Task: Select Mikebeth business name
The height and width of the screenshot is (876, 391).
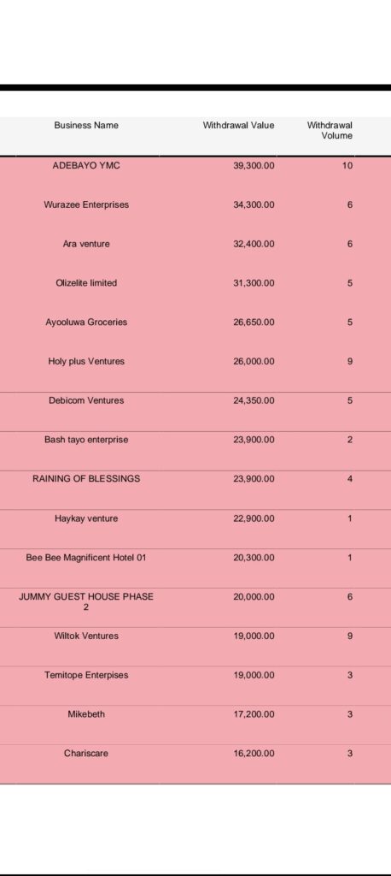Action: pos(86,714)
